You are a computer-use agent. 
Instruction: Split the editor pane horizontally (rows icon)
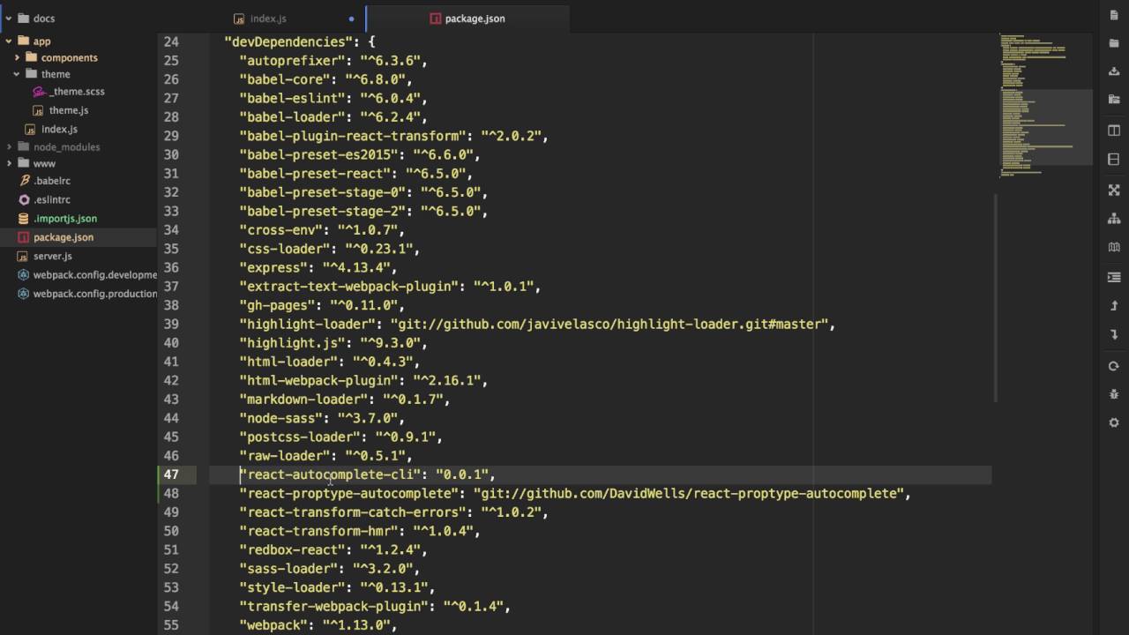pyautogui.click(x=1114, y=160)
